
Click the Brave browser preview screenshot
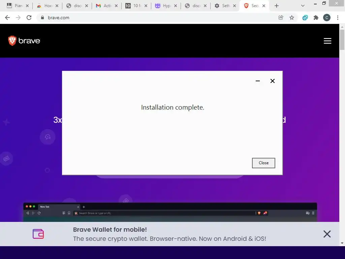pyautogui.click(x=170, y=212)
